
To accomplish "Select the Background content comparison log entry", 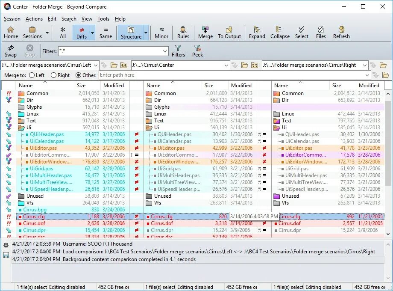I will click(198, 259).
